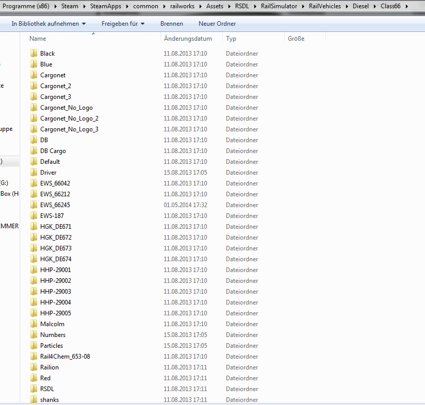The width and height of the screenshot is (425, 405).
Task: Select the HGK_DE671 folder icon
Action: 34,226
